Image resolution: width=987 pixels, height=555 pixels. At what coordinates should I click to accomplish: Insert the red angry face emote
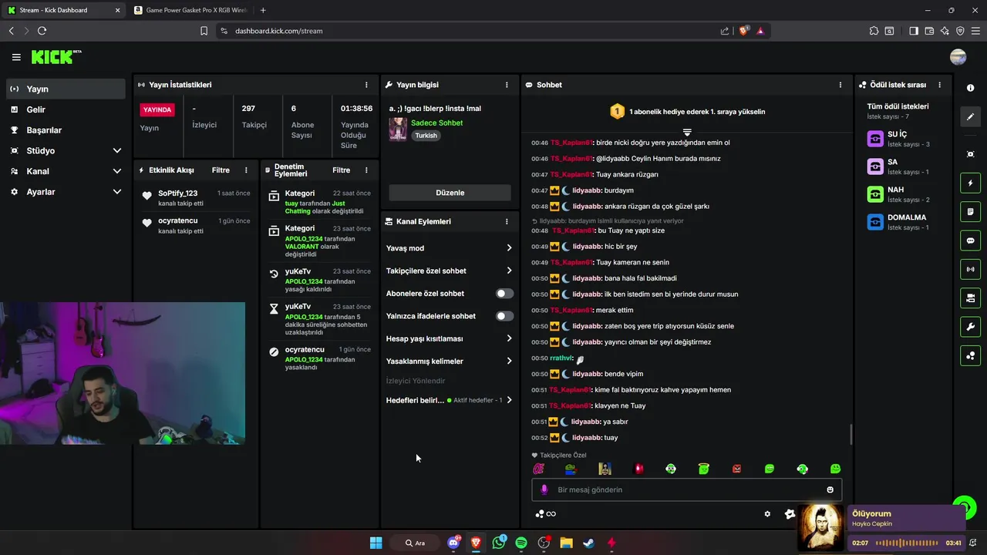click(x=736, y=469)
